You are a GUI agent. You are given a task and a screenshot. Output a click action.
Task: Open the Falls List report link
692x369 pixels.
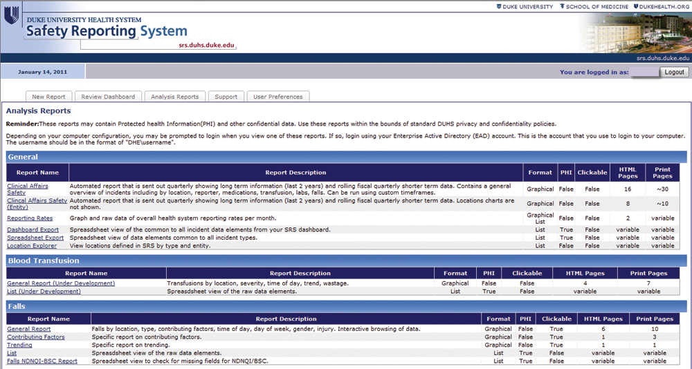[12, 352]
